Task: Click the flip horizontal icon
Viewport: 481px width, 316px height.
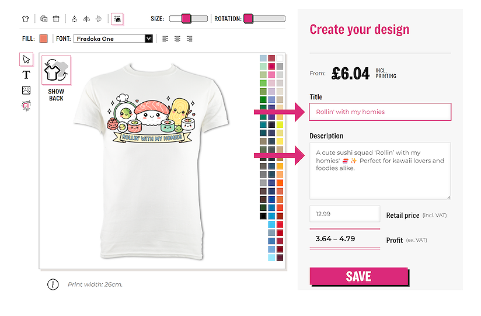Action: (x=86, y=19)
